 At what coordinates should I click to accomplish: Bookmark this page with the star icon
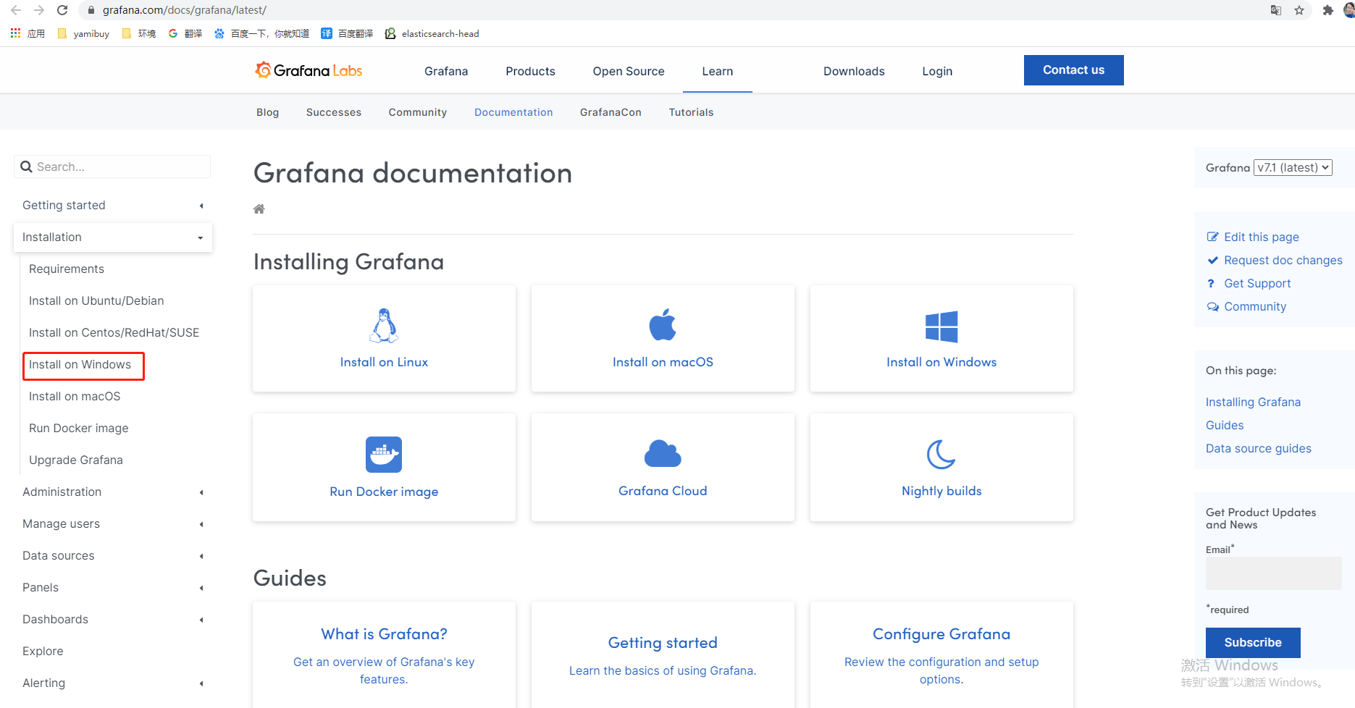pos(1299,10)
